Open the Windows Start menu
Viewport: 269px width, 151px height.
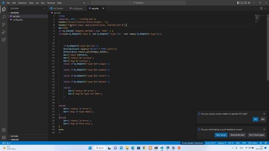tap(90, 148)
